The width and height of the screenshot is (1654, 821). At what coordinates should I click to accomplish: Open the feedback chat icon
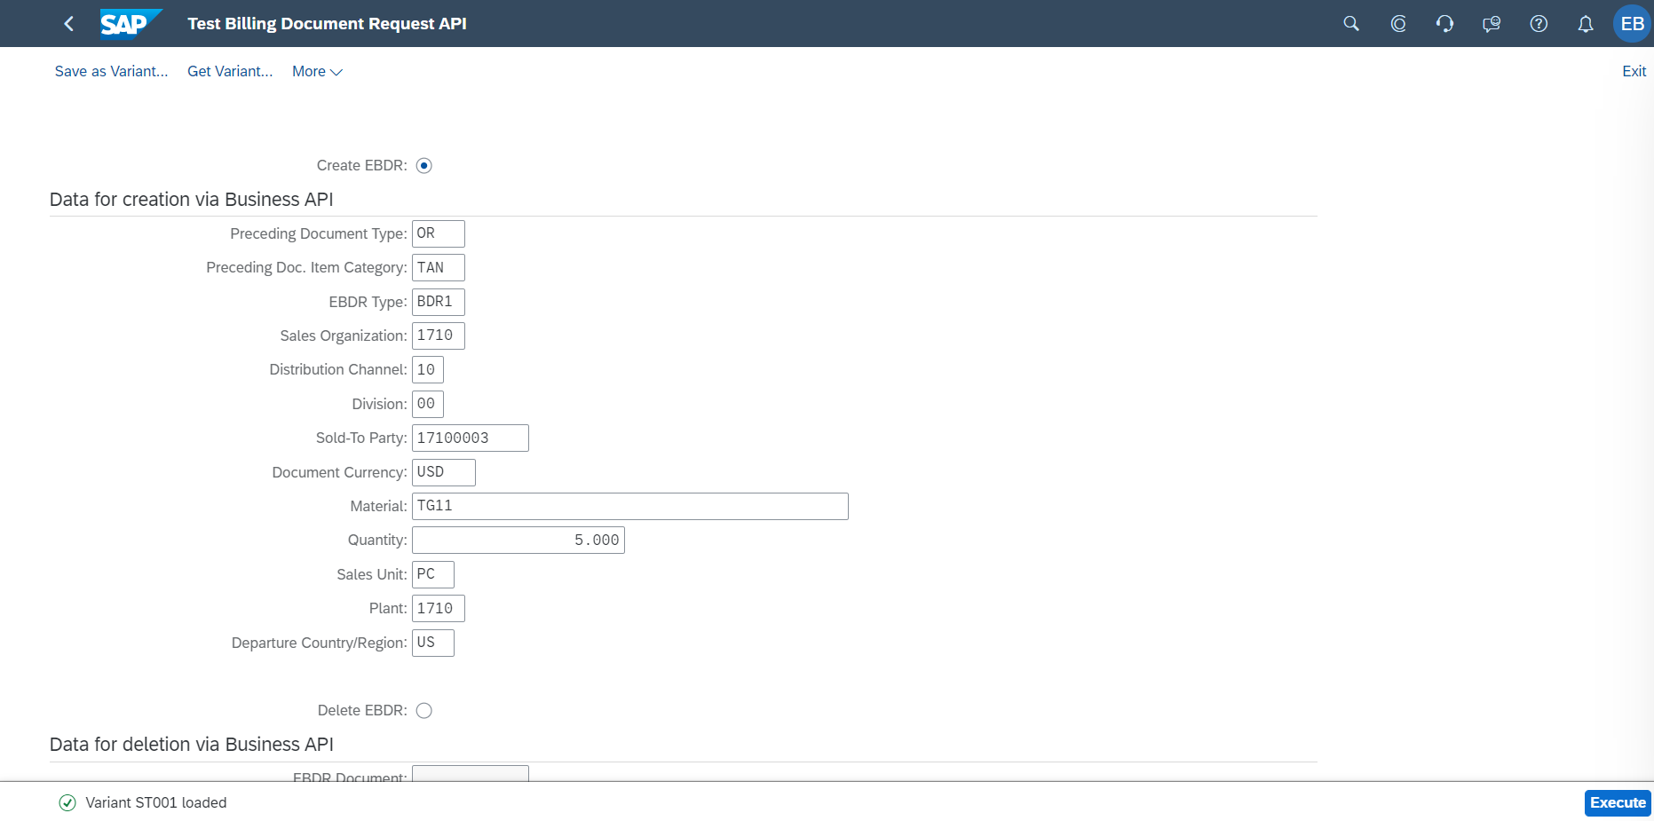[1492, 24]
